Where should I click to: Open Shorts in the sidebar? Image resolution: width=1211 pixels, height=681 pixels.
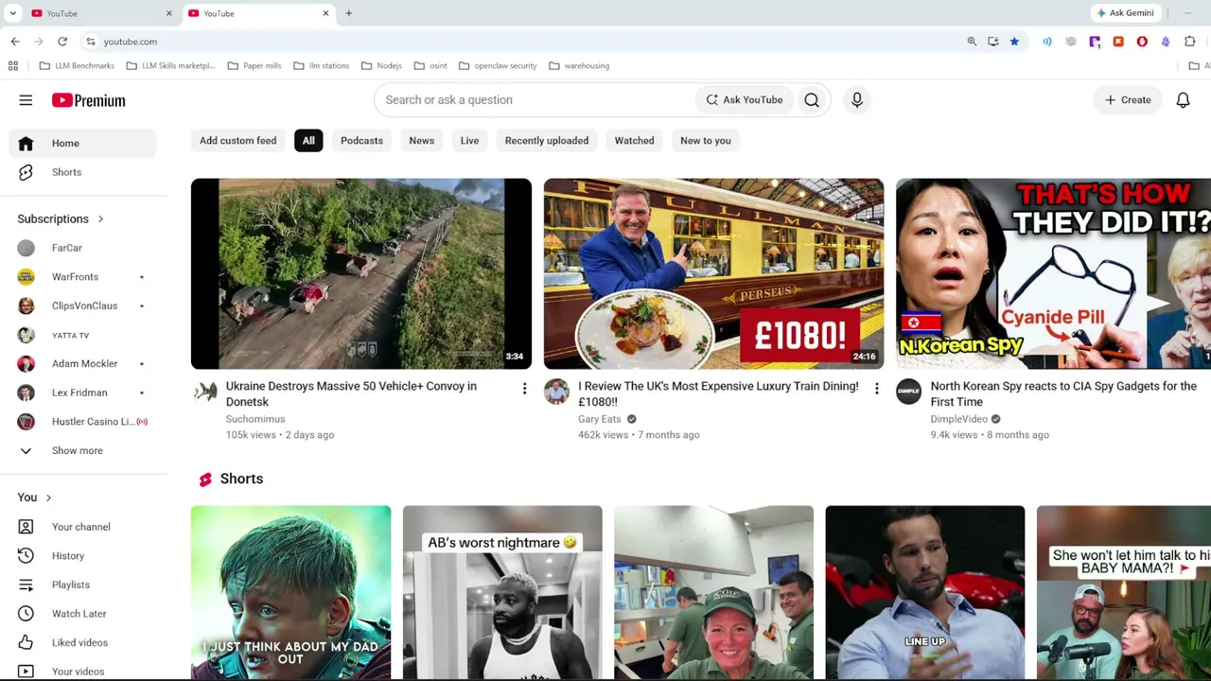point(84,172)
